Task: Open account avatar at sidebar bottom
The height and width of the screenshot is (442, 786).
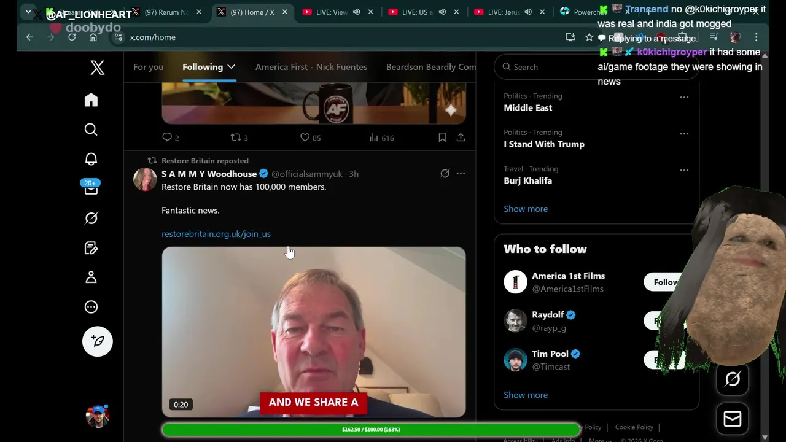Action: pyautogui.click(x=97, y=416)
